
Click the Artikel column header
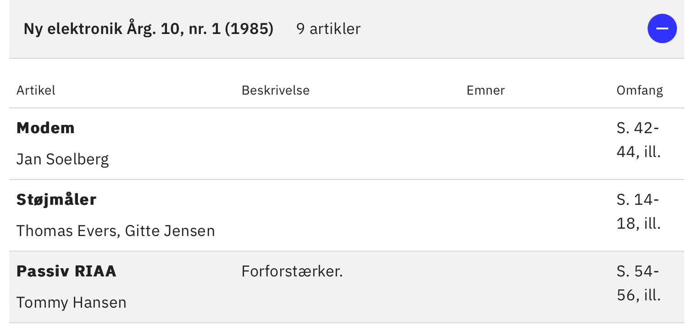tap(36, 90)
